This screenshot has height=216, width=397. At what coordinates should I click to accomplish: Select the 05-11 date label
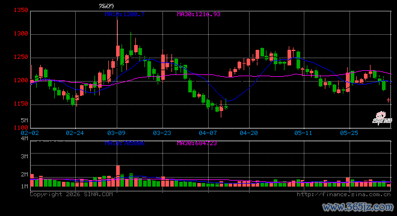(x=303, y=133)
